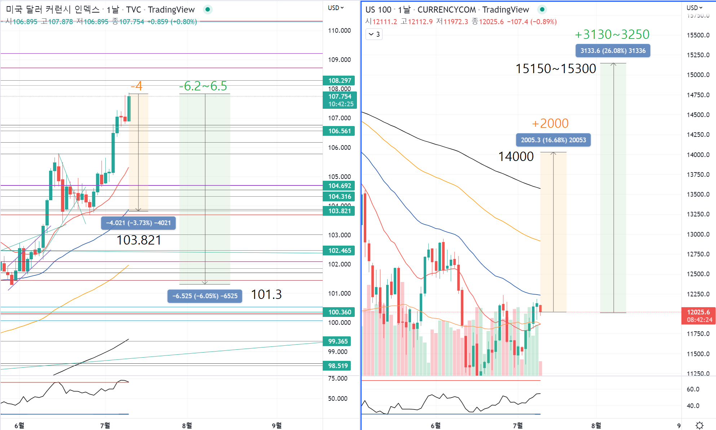
Task: Collapse indicator legend showing 3
Action: [x=374, y=34]
